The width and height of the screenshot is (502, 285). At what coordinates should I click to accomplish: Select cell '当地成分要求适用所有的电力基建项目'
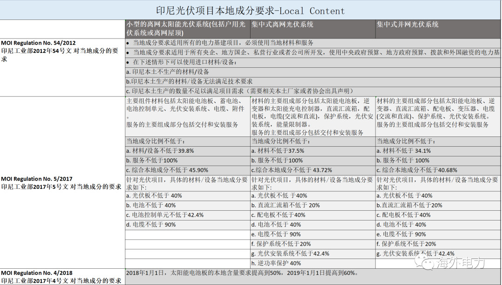(x=312, y=43)
